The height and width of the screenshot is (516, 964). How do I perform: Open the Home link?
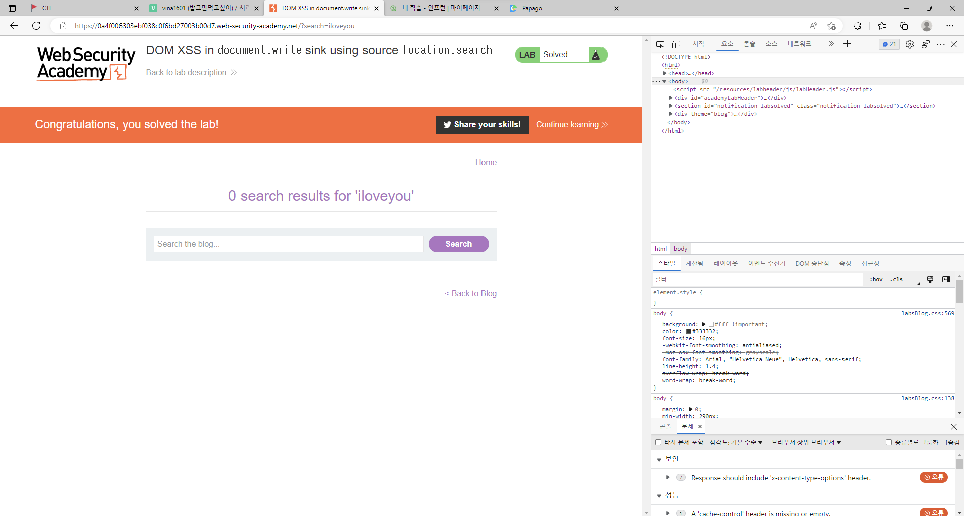click(x=486, y=162)
